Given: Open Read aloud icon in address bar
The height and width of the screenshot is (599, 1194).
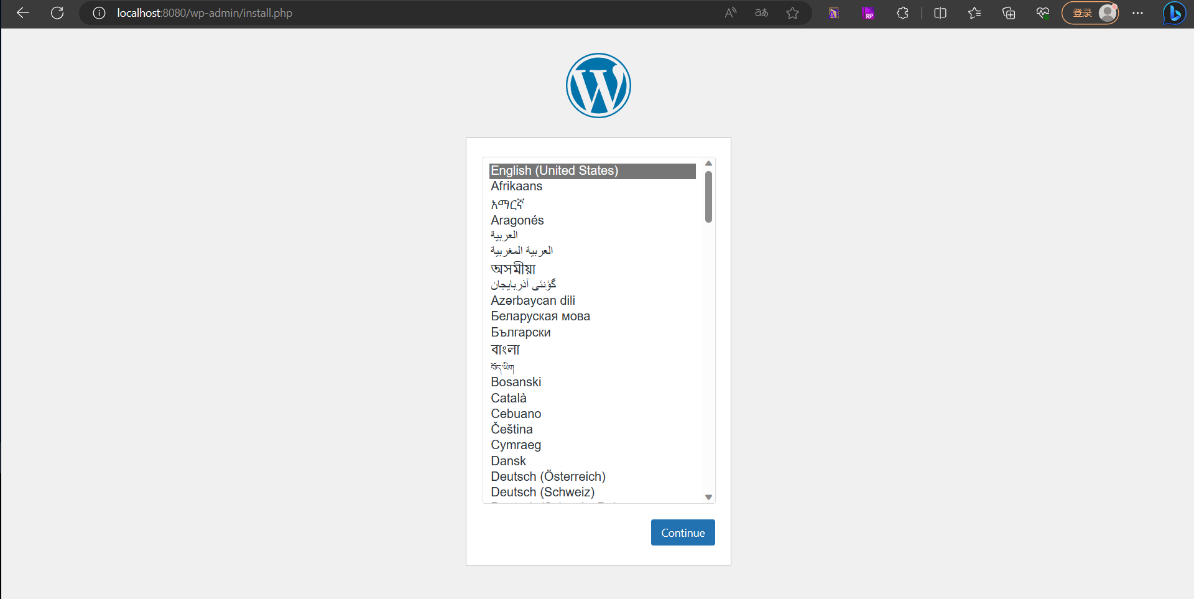Looking at the screenshot, I should 731,13.
